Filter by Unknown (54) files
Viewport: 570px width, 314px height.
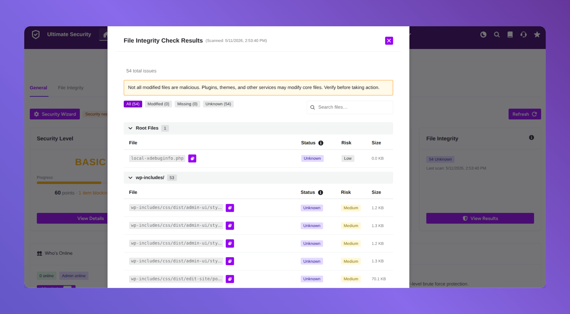click(218, 104)
